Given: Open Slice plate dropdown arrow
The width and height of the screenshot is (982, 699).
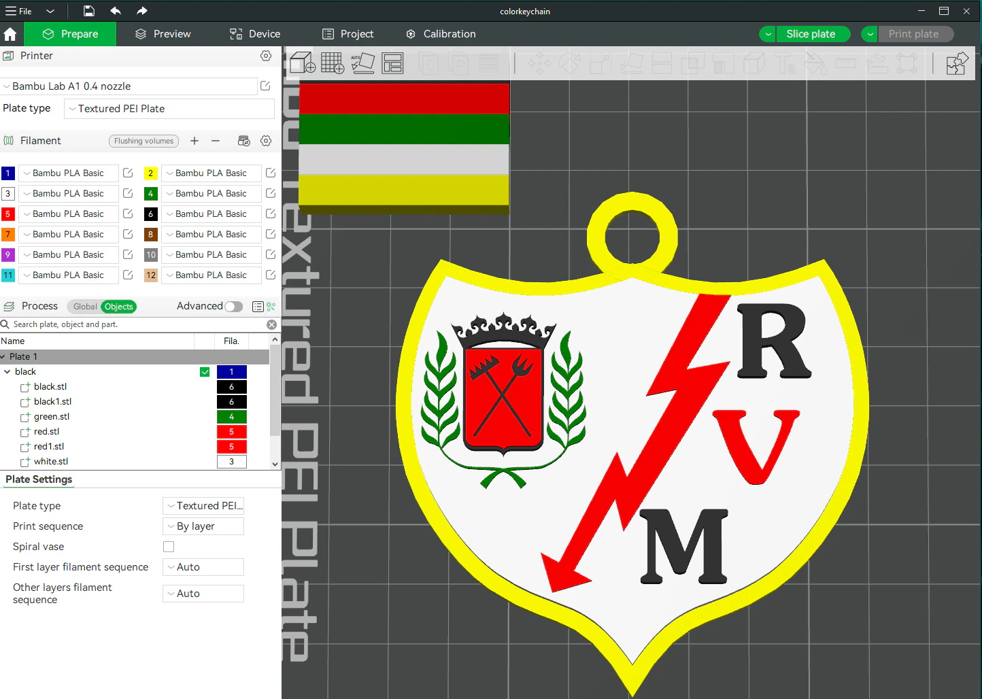Looking at the screenshot, I should tap(768, 34).
